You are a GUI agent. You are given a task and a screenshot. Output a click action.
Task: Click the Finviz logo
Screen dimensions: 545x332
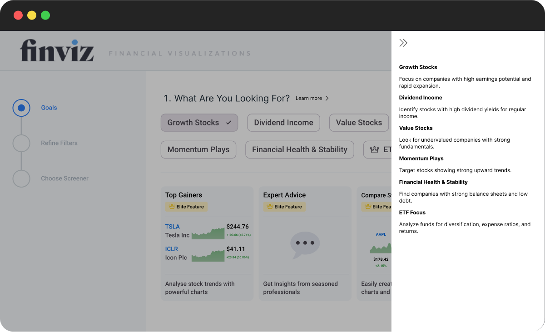[57, 51]
